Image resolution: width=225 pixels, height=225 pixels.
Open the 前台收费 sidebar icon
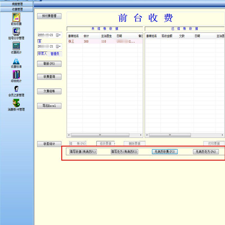coord(16,19)
